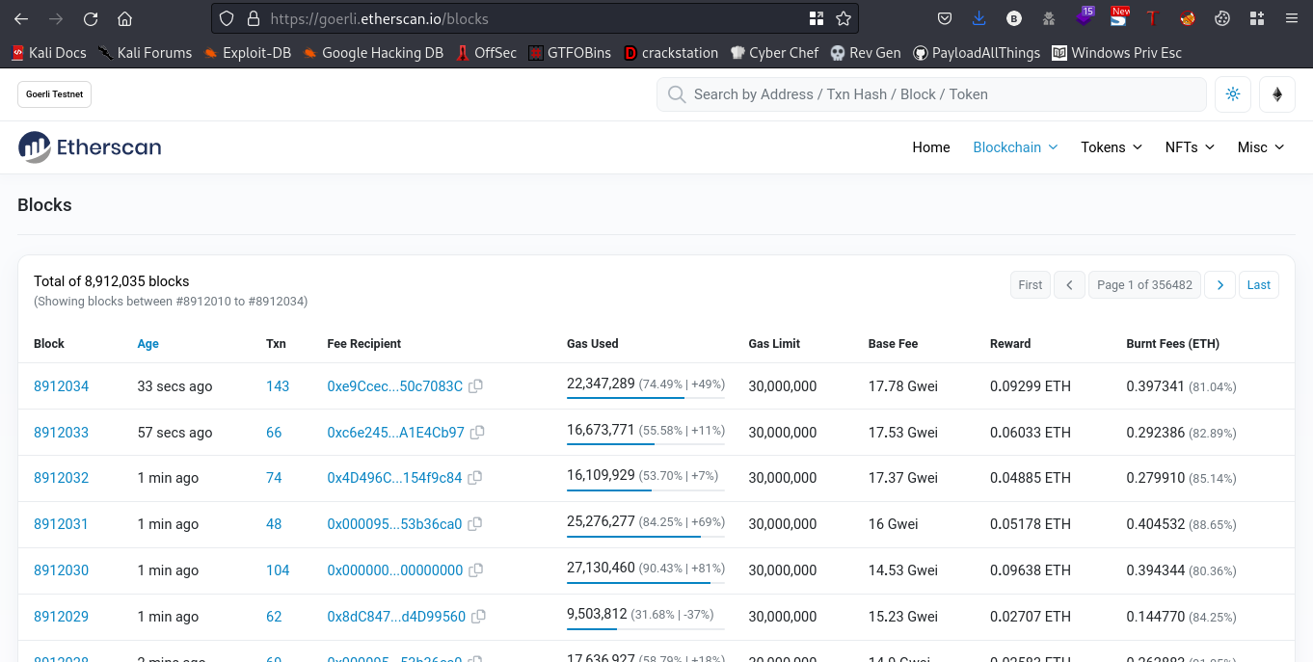
Task: Open Firefox hamburger application menu
Action: coord(1291,18)
